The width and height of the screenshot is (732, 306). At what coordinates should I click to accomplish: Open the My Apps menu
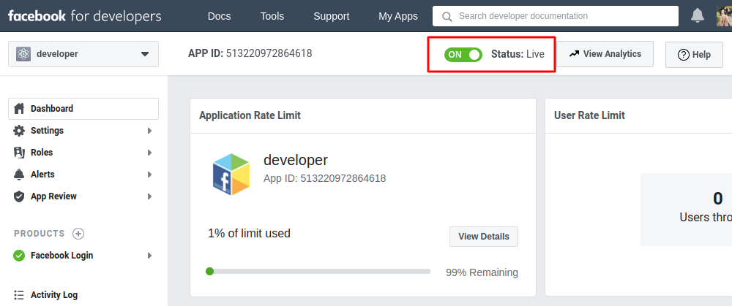[398, 16]
